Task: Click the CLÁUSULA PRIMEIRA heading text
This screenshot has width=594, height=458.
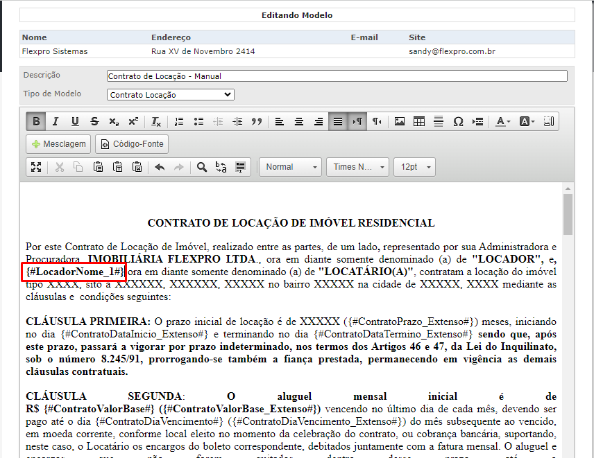Action: 88,322
